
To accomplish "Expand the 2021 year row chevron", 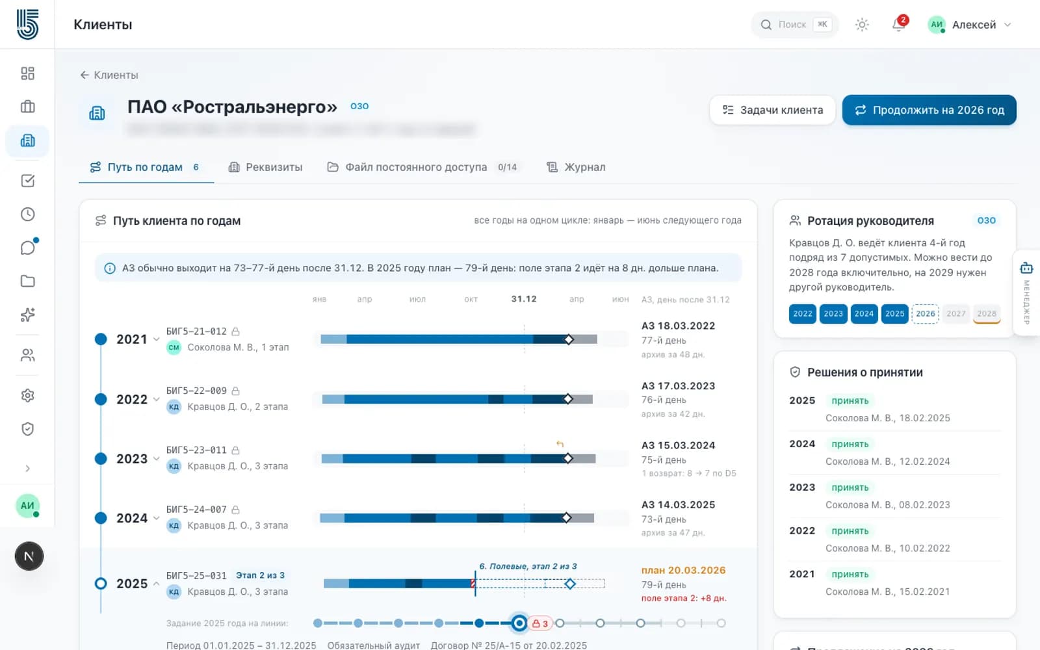I will click(156, 339).
